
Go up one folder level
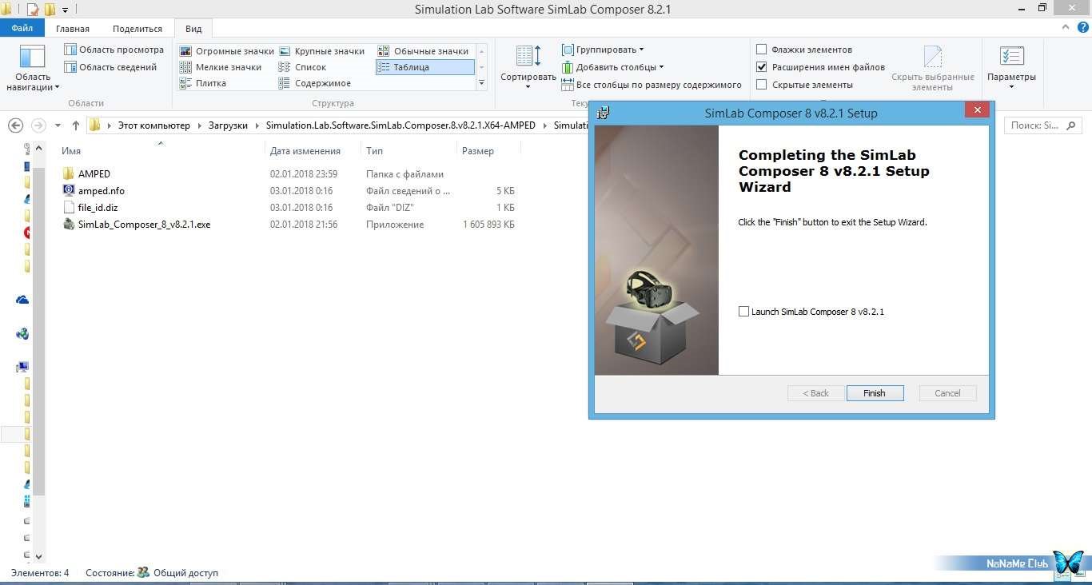coord(76,125)
